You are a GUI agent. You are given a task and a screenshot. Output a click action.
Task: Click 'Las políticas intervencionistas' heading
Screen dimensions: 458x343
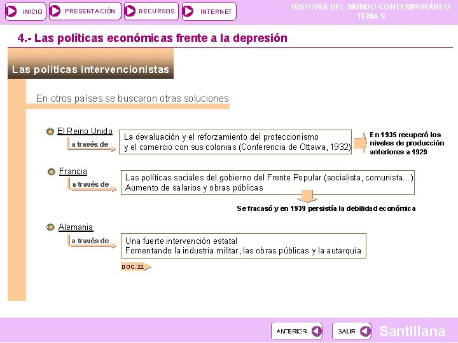coord(90,69)
